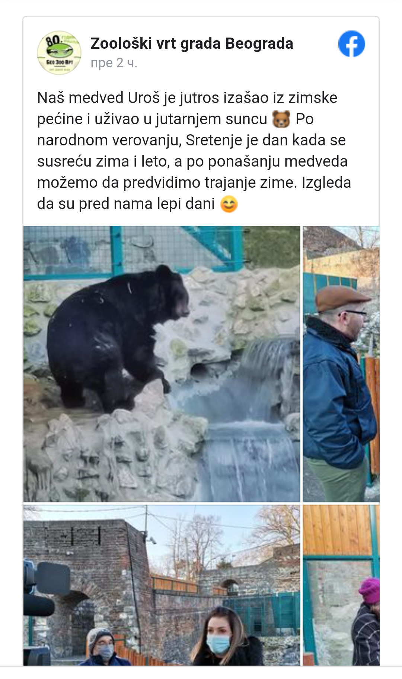Click the post text about medved Uroš
402x679 pixels.
pos(194,151)
